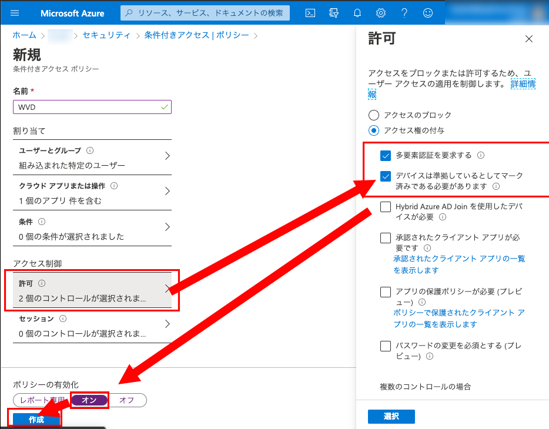549x429 pixels.
Task: Close the 許可 panel
Action: point(528,39)
